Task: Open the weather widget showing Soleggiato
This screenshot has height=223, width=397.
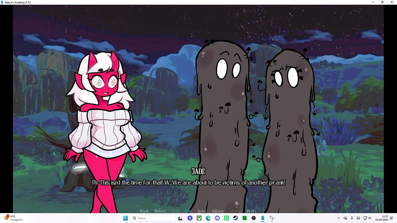Action: [13, 218]
